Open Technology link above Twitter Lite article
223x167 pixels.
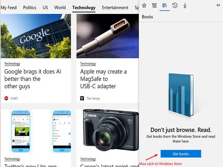pyautogui.click(x=12, y=159)
